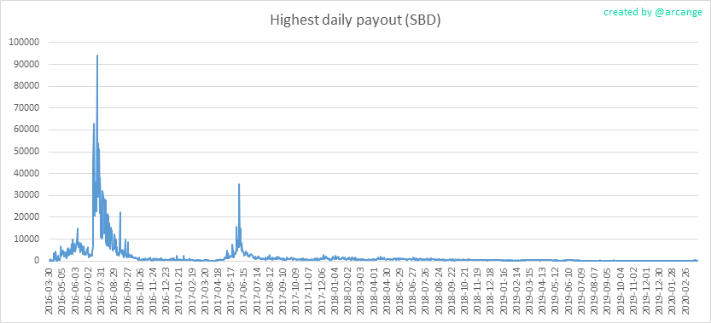Screen dimensions: 711x323
Task: Click the x-axis date '2017-09-10'
Action: (x=283, y=291)
